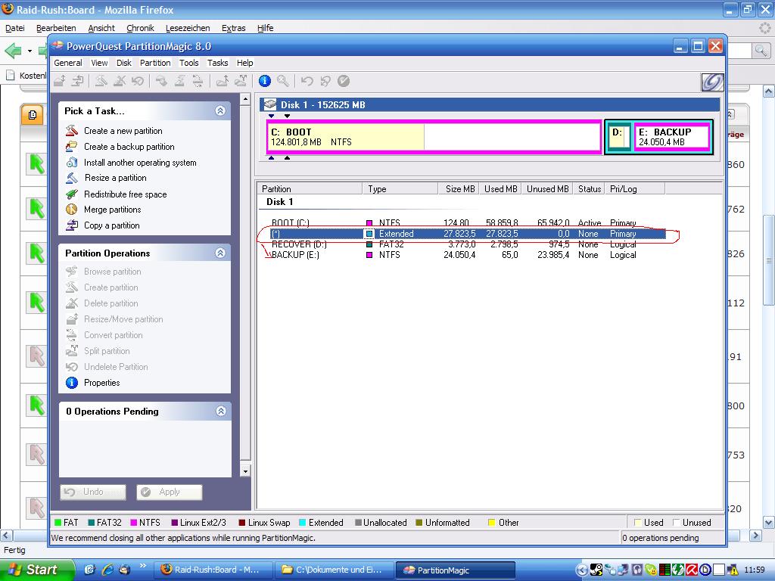Click the Unused MB column header

[547, 188]
